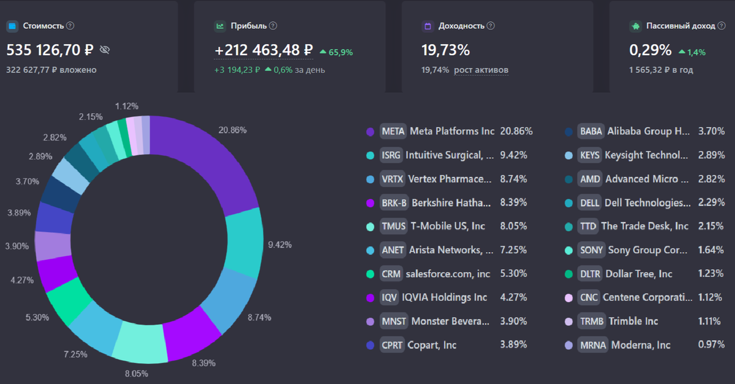Image resolution: width=735 pixels, height=384 pixels.
Task: Open the TRMB ticker badge
Action: 591,321
